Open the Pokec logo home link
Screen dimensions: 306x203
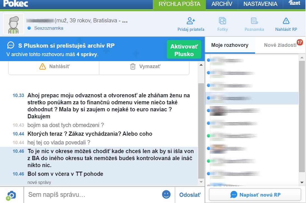(x=16, y=4)
